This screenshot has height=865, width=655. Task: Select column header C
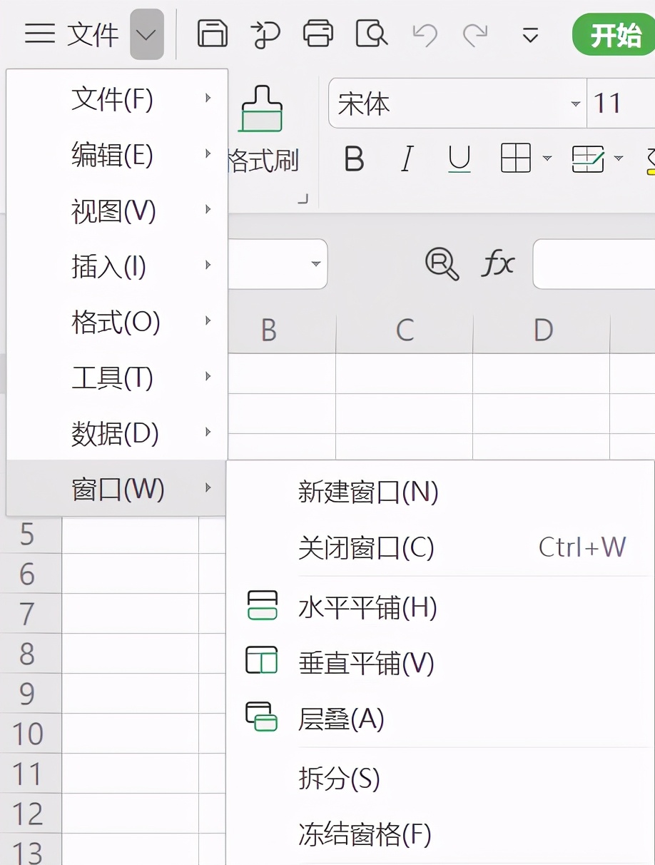(404, 330)
